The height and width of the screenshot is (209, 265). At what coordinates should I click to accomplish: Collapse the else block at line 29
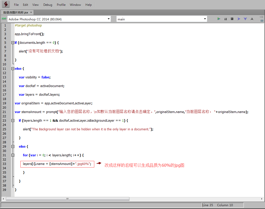tap(13, 147)
